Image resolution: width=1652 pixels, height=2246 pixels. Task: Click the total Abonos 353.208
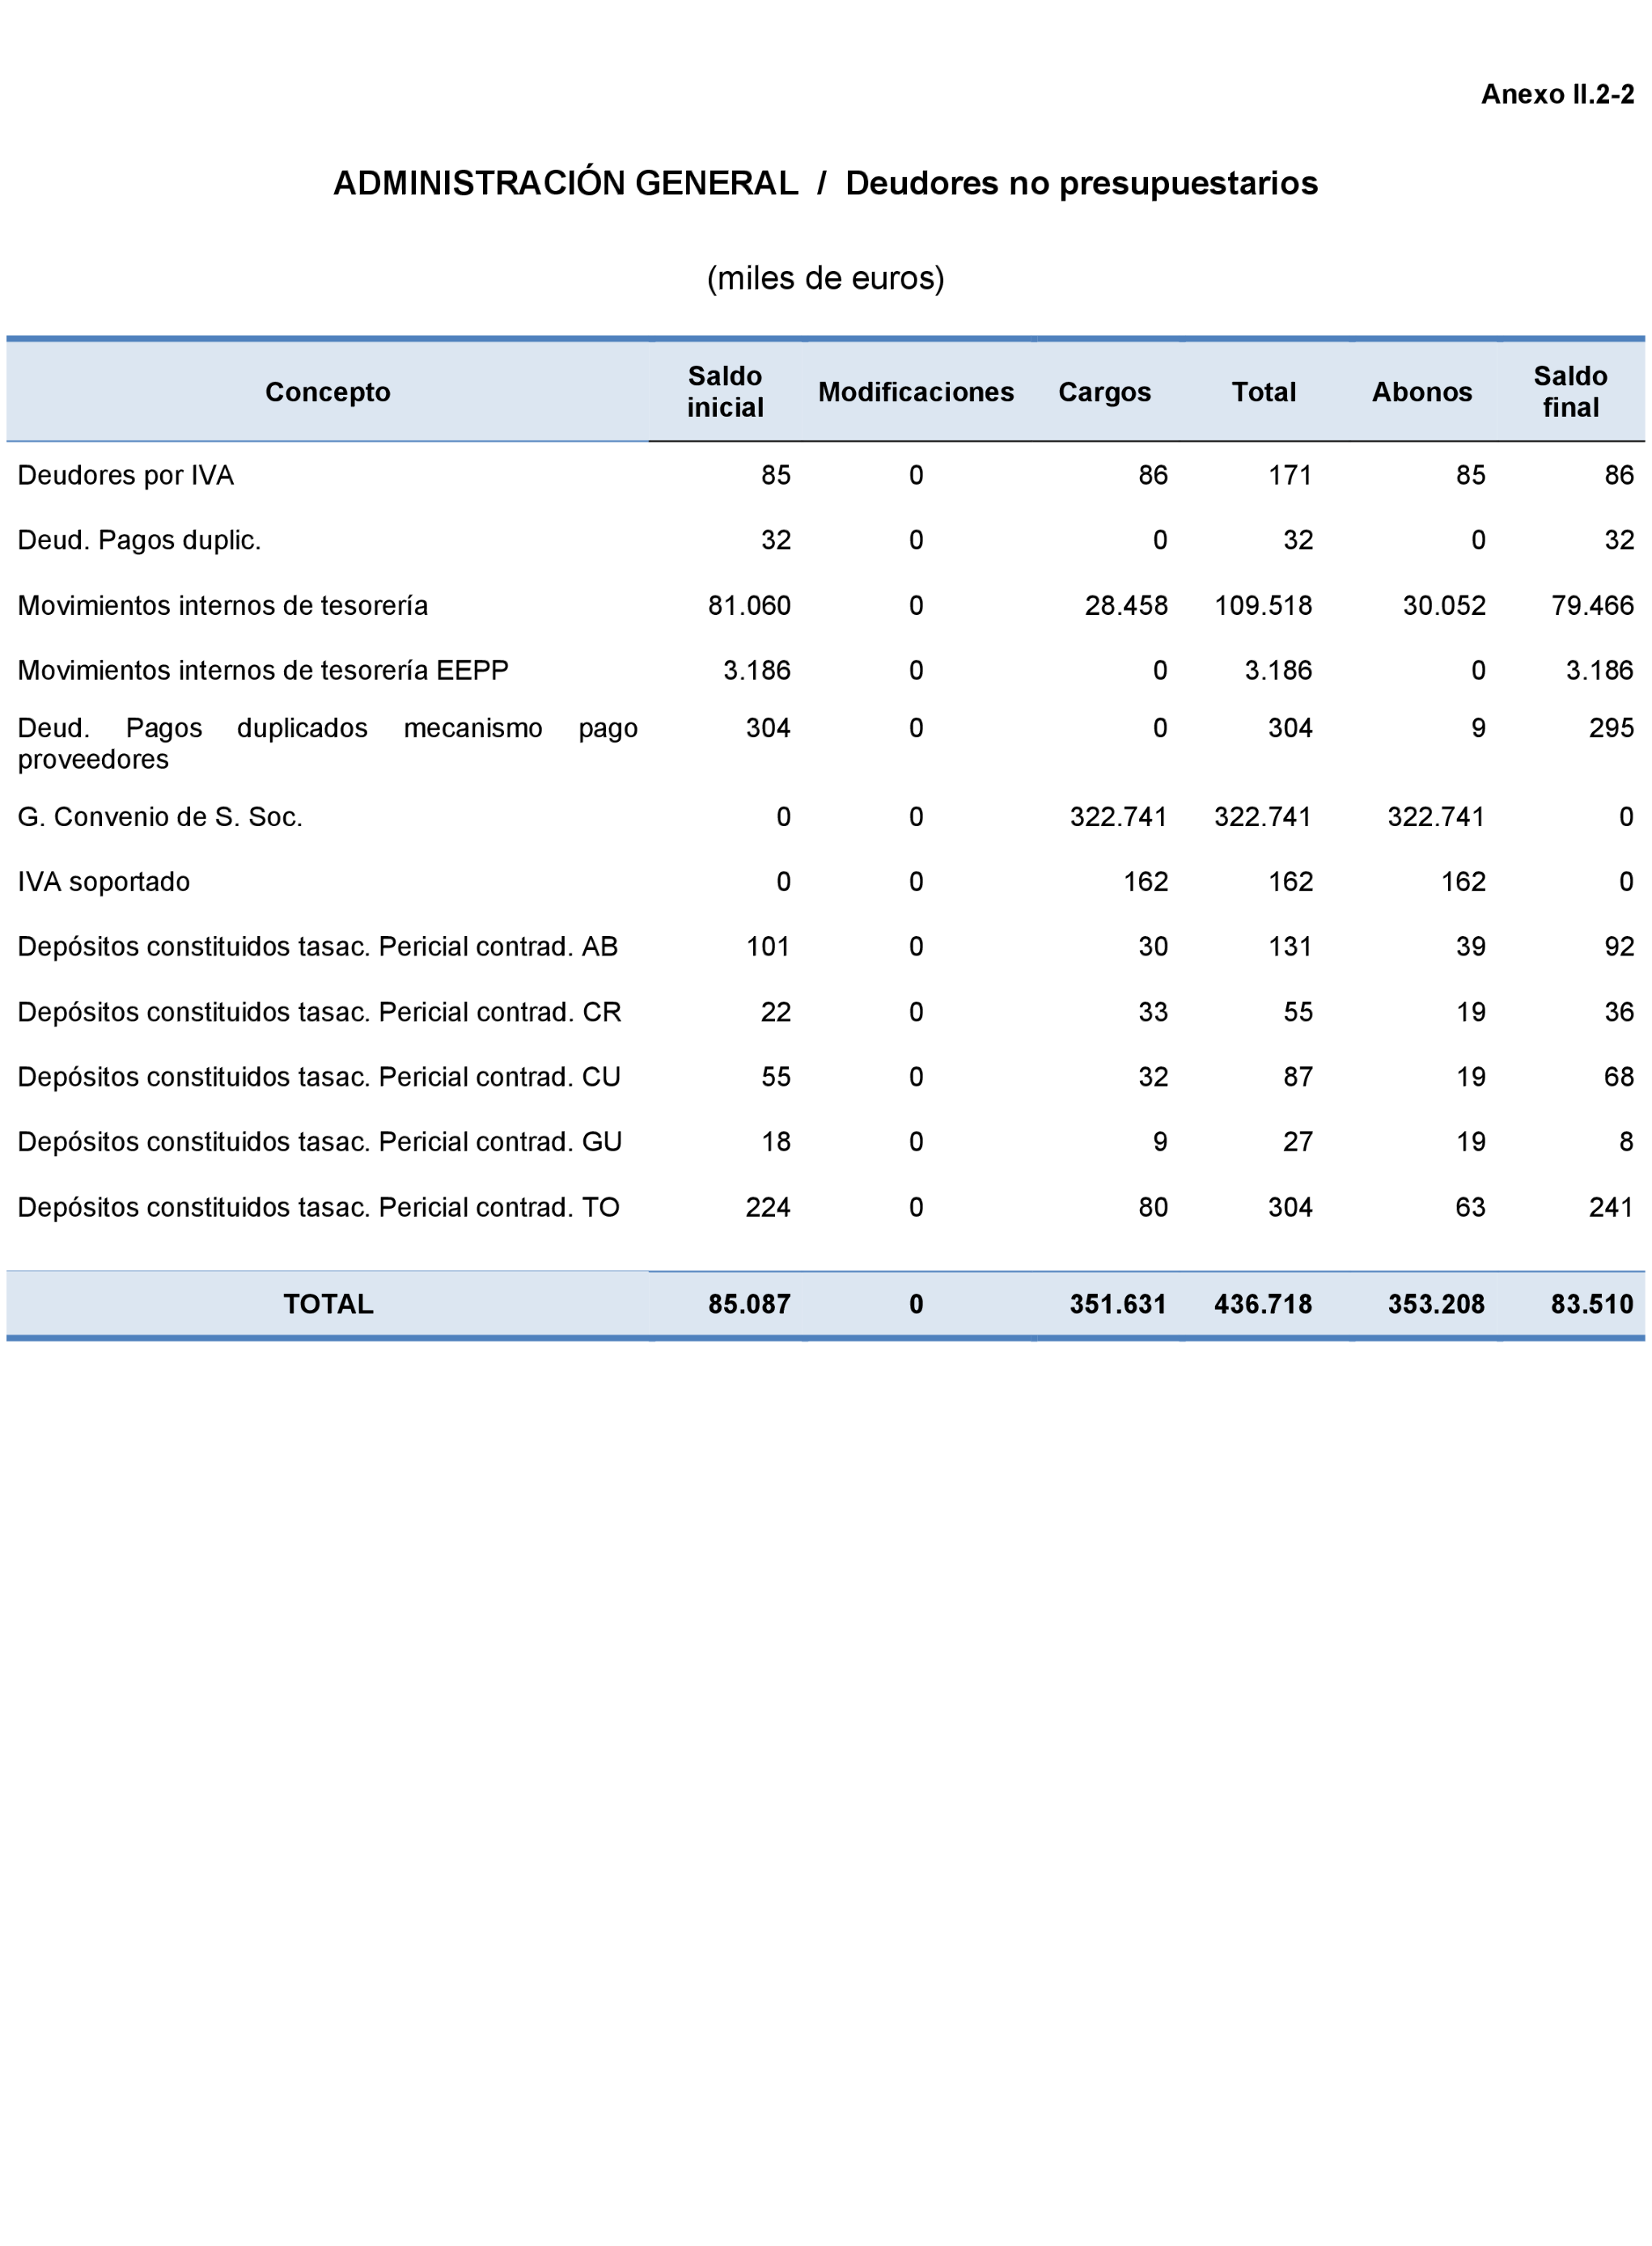(x=1436, y=1304)
